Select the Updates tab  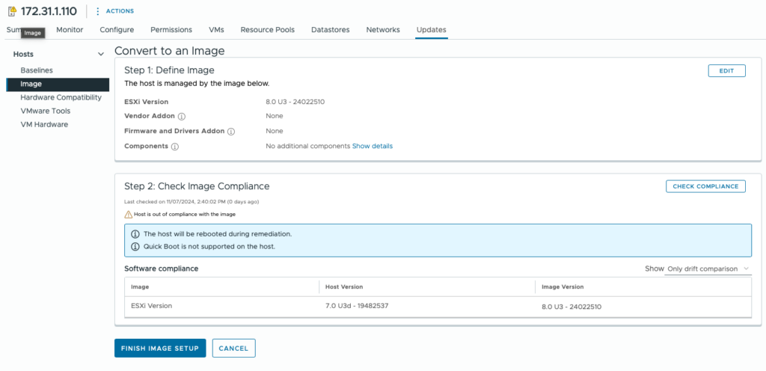coord(432,30)
